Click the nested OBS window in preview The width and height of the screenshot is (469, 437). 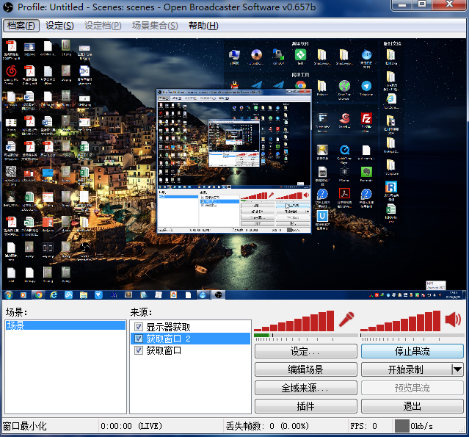pyautogui.click(x=234, y=161)
